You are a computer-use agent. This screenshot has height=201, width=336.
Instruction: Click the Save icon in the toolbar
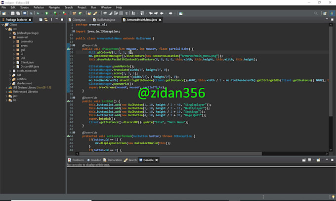(x=12, y=13)
